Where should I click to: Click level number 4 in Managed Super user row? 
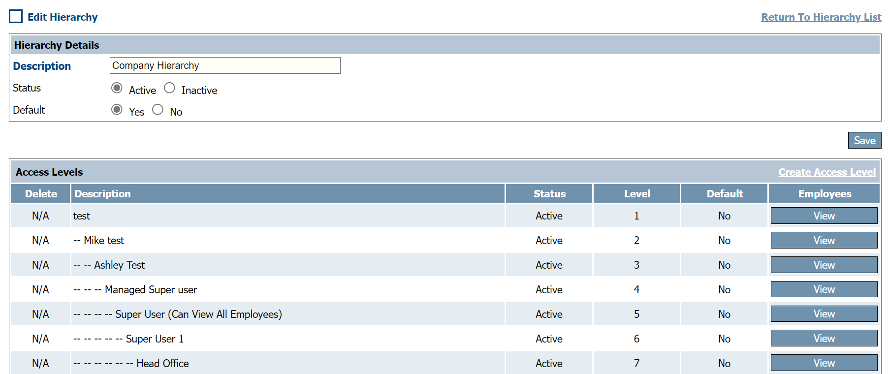tap(636, 289)
